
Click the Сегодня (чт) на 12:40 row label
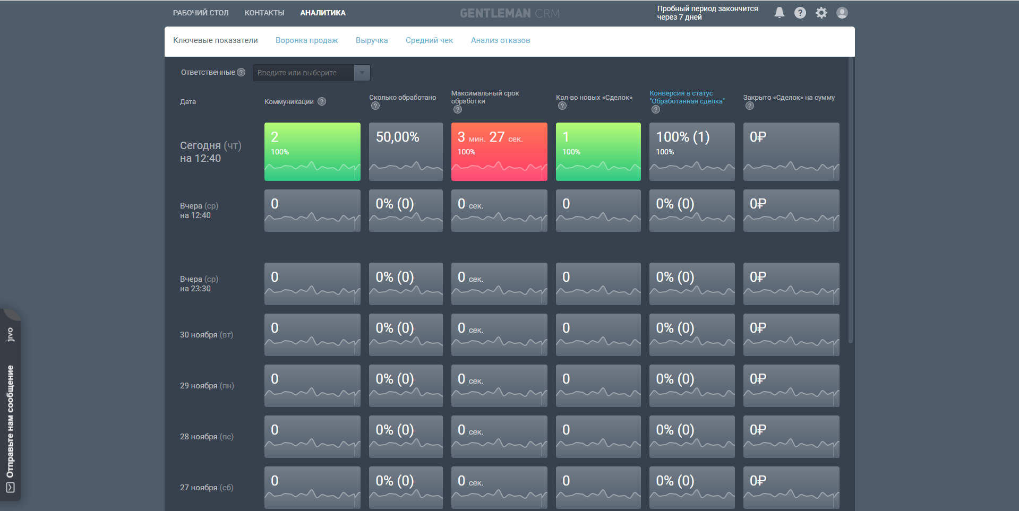(x=211, y=152)
